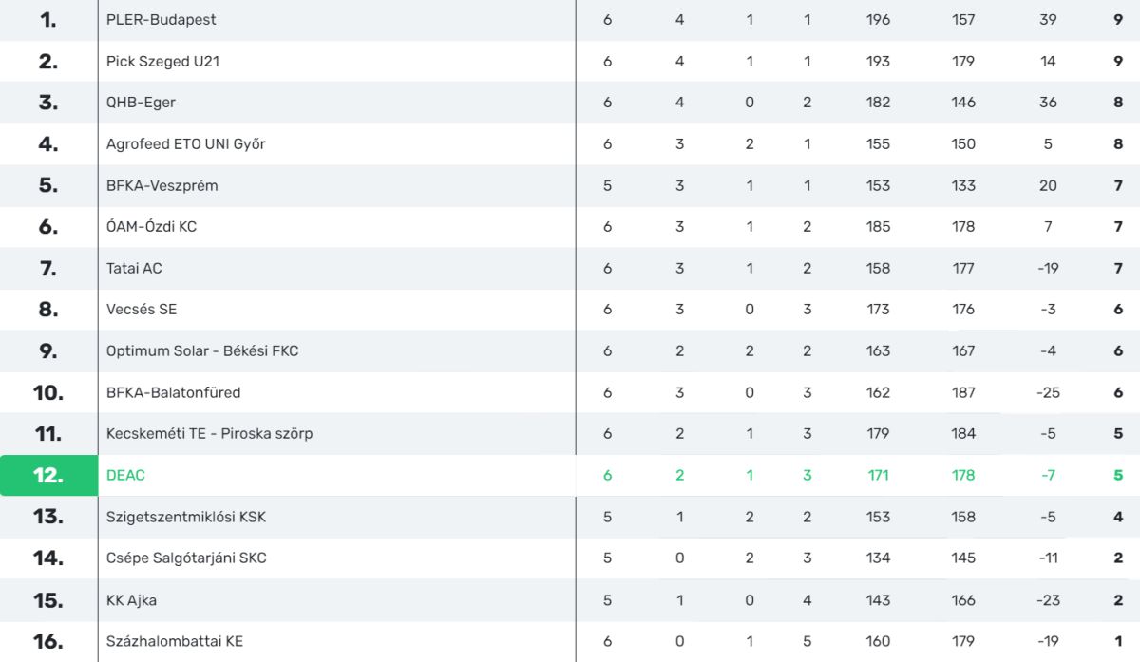Click the ÓAM-Ózdi KC team name
The image size is (1140, 662).
151,227
